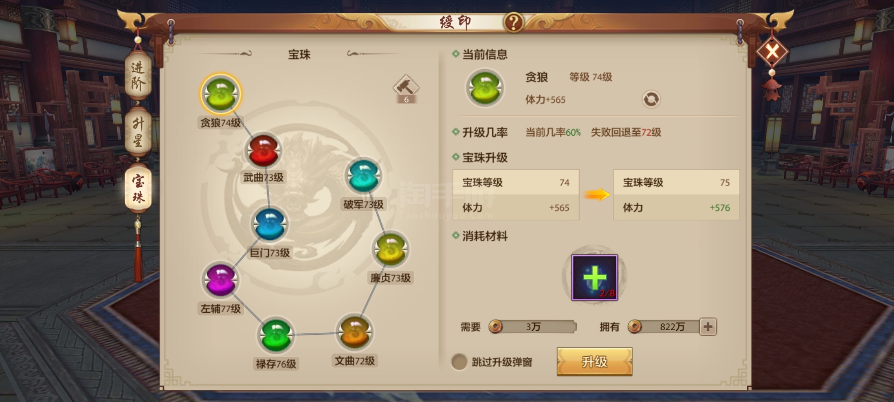This screenshot has width=894, height=402.
Task: Toggle the 跳过升级弹窗 checkbox
Action: 459,362
